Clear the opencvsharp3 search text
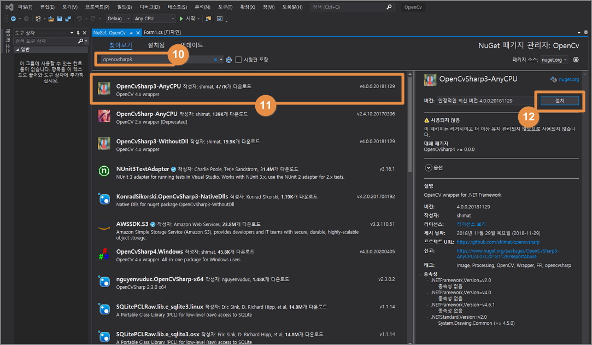The width and height of the screenshot is (592, 345). [x=215, y=60]
